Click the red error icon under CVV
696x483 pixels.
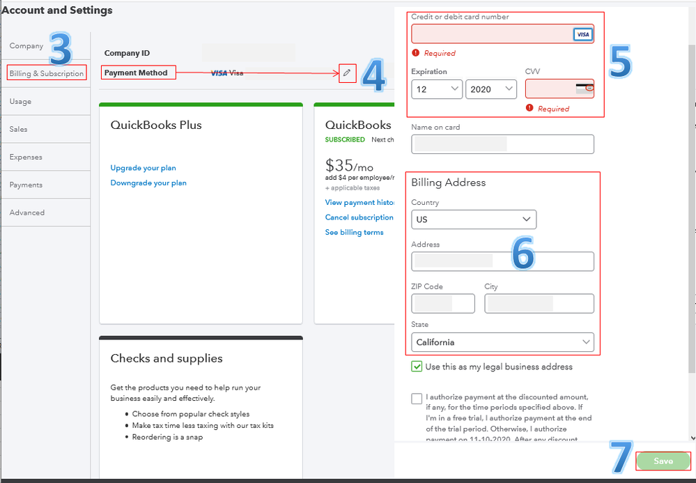click(529, 108)
